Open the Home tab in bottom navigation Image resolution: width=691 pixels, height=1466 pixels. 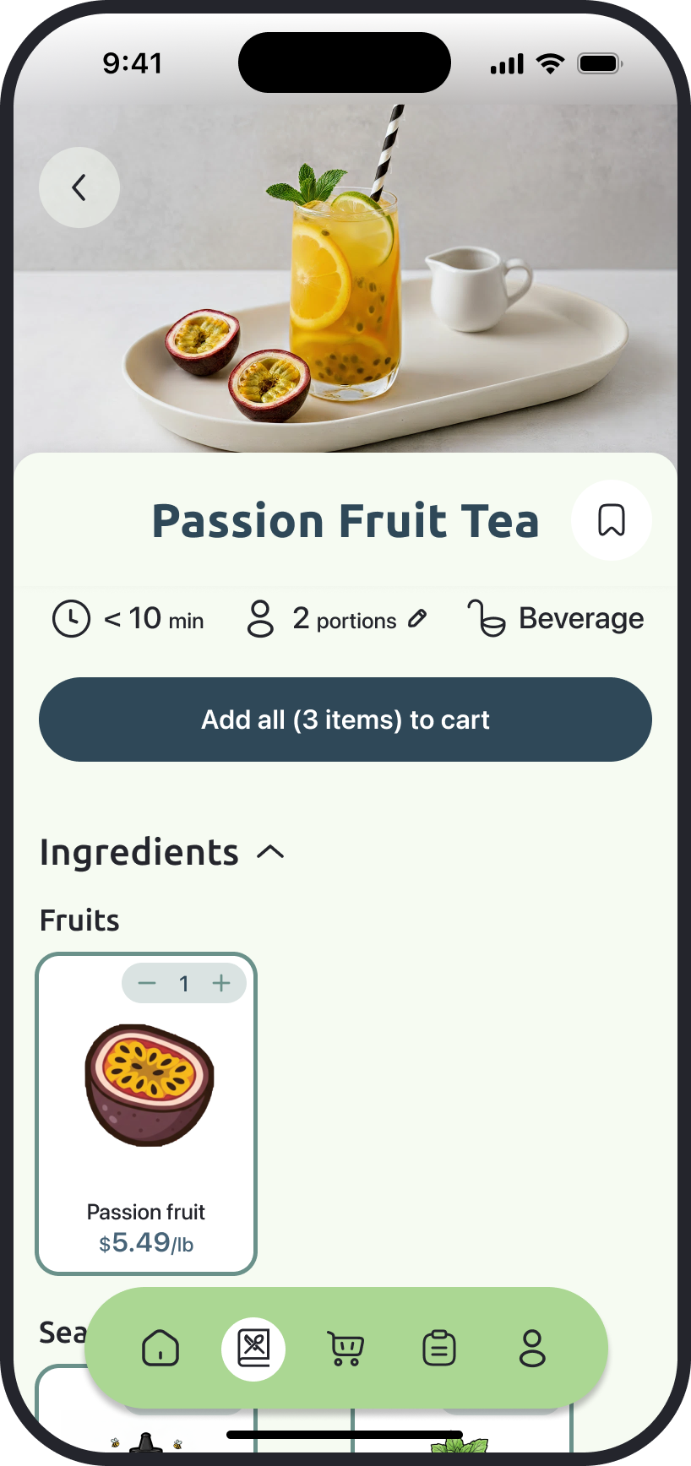click(161, 1348)
